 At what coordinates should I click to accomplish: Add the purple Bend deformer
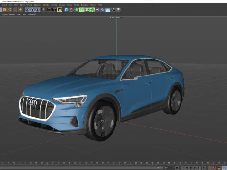97,10
